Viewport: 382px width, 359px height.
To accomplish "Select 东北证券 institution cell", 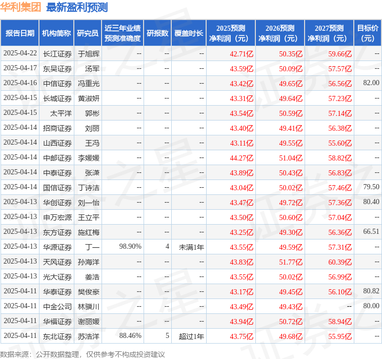I will pos(57,336).
